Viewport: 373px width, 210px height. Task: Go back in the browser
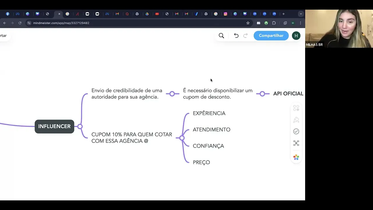5,23
